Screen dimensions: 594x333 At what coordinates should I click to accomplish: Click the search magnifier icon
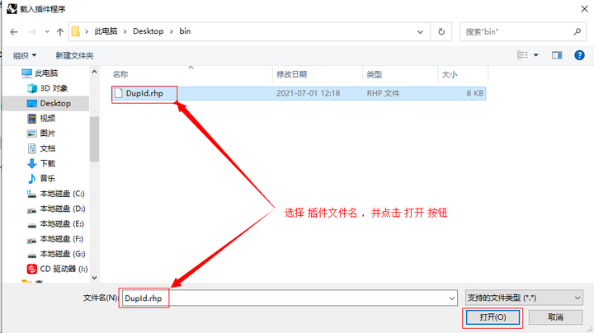577,32
